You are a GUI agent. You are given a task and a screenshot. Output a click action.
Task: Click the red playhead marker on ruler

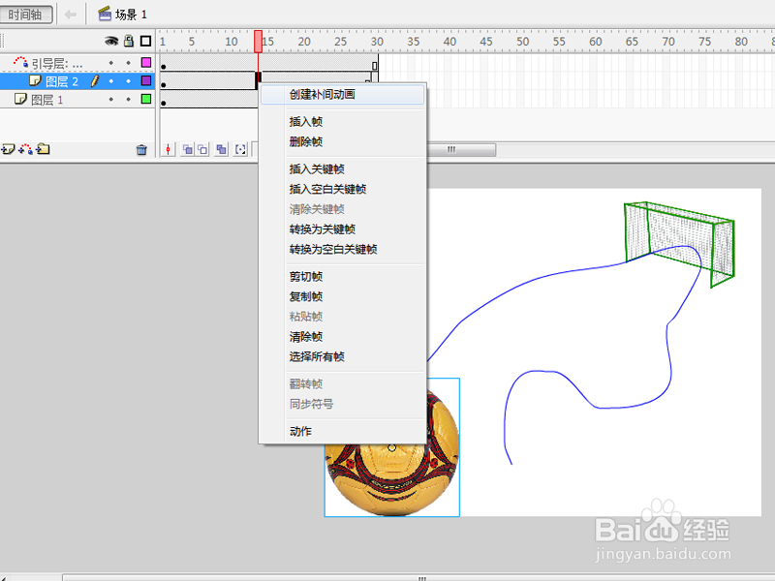[x=258, y=42]
